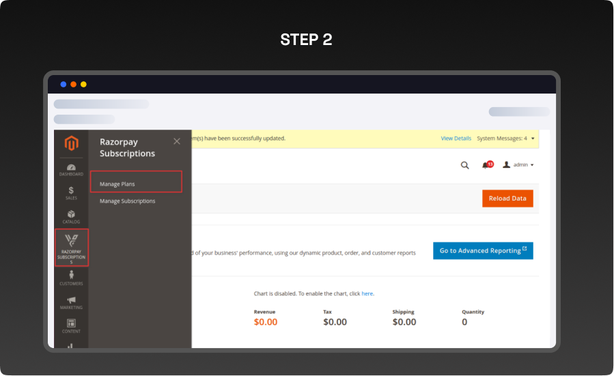
Task: Open the Marketing megaphone icon
Action: (x=71, y=302)
